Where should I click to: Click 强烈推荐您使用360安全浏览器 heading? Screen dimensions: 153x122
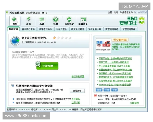click(34, 86)
